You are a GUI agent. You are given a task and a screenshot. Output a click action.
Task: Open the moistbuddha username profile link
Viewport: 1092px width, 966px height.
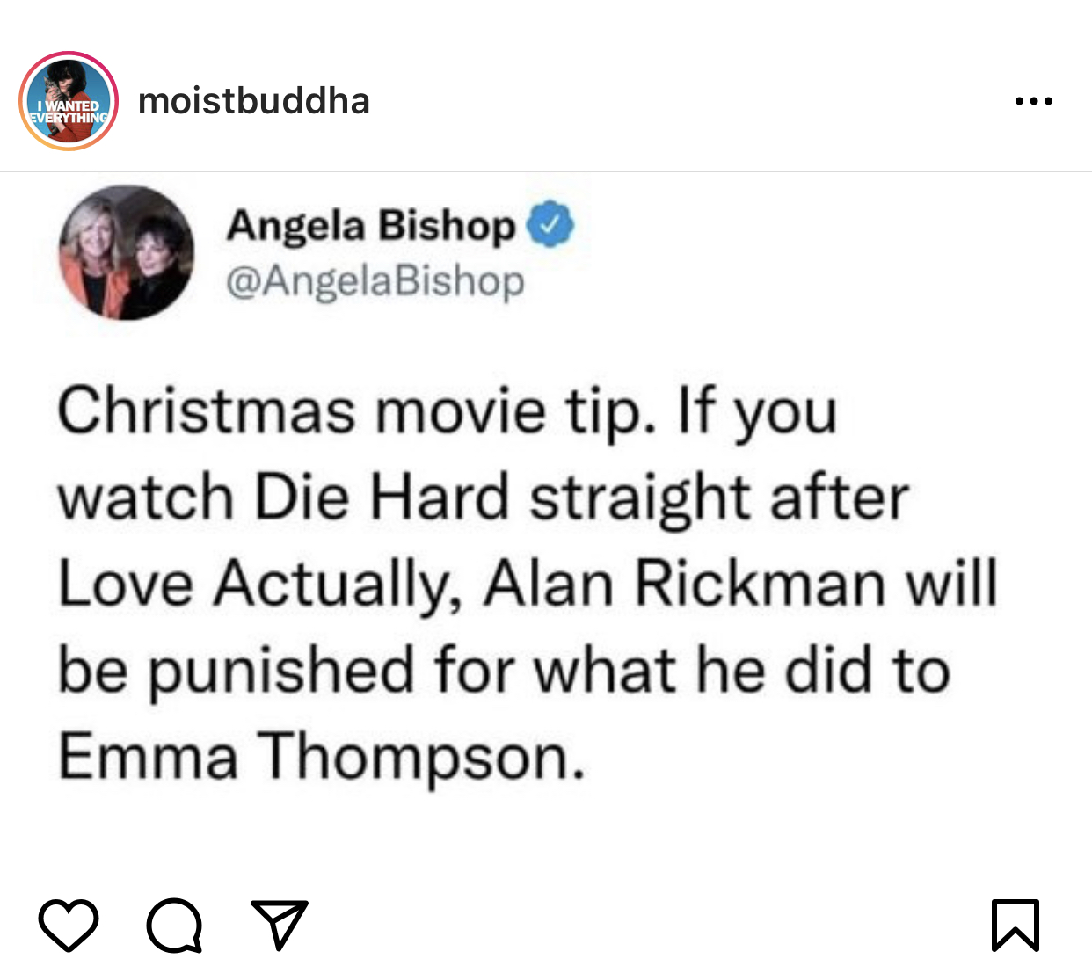click(254, 101)
